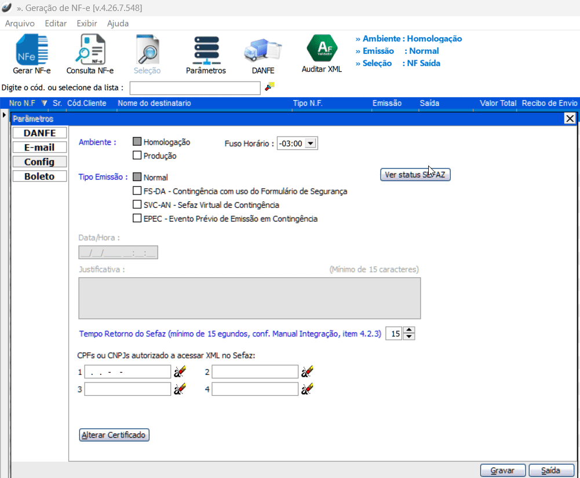580x478 pixels.
Task: Click the Gerar NF-e toolbar icon
Action: (31, 54)
